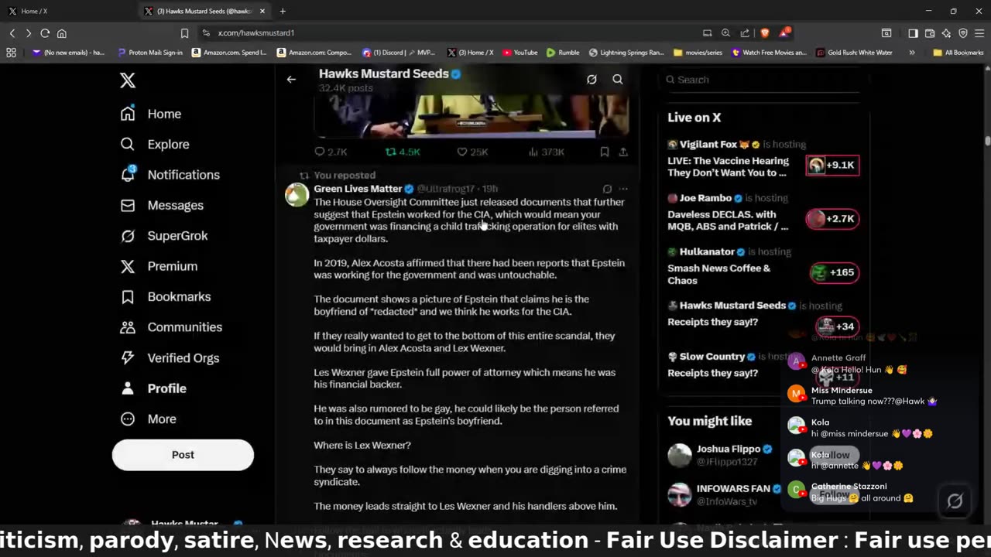Click the floating Grok button bottom right

[955, 501]
